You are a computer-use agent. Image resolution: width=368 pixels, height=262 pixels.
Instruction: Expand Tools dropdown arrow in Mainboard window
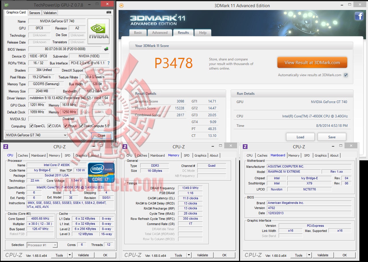(x=309, y=255)
